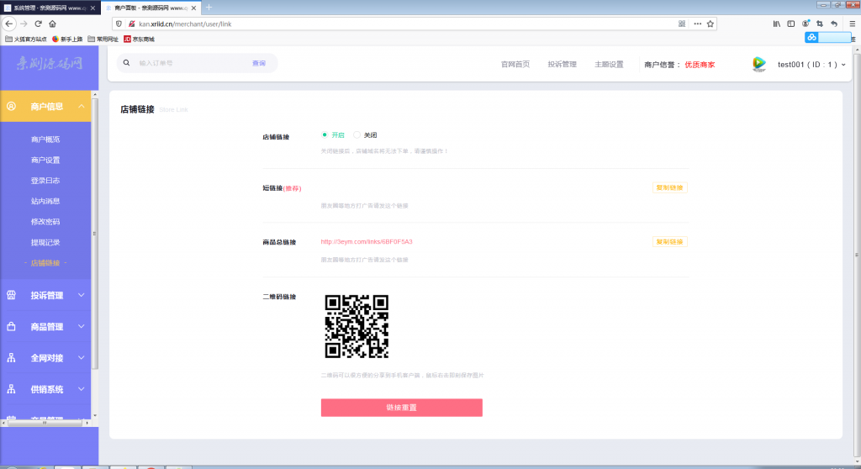The width and height of the screenshot is (861, 469).
Task: Click the QR code icon in address bar
Action: pos(682,24)
